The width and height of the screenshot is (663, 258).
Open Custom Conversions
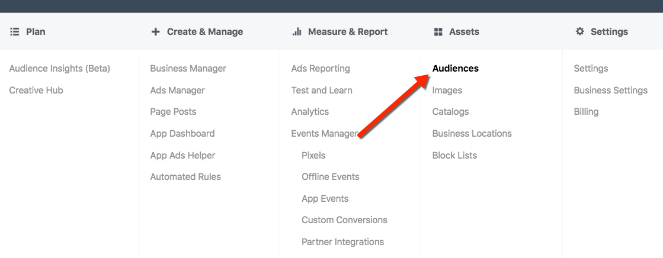click(345, 220)
